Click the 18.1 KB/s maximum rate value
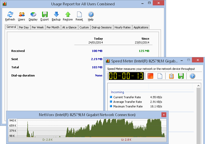205x144 pixels. 156,106
